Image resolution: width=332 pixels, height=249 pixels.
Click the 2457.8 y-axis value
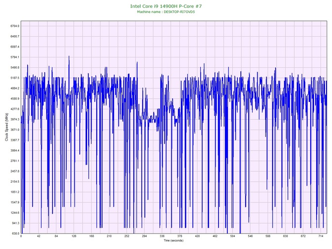[x=15, y=171]
